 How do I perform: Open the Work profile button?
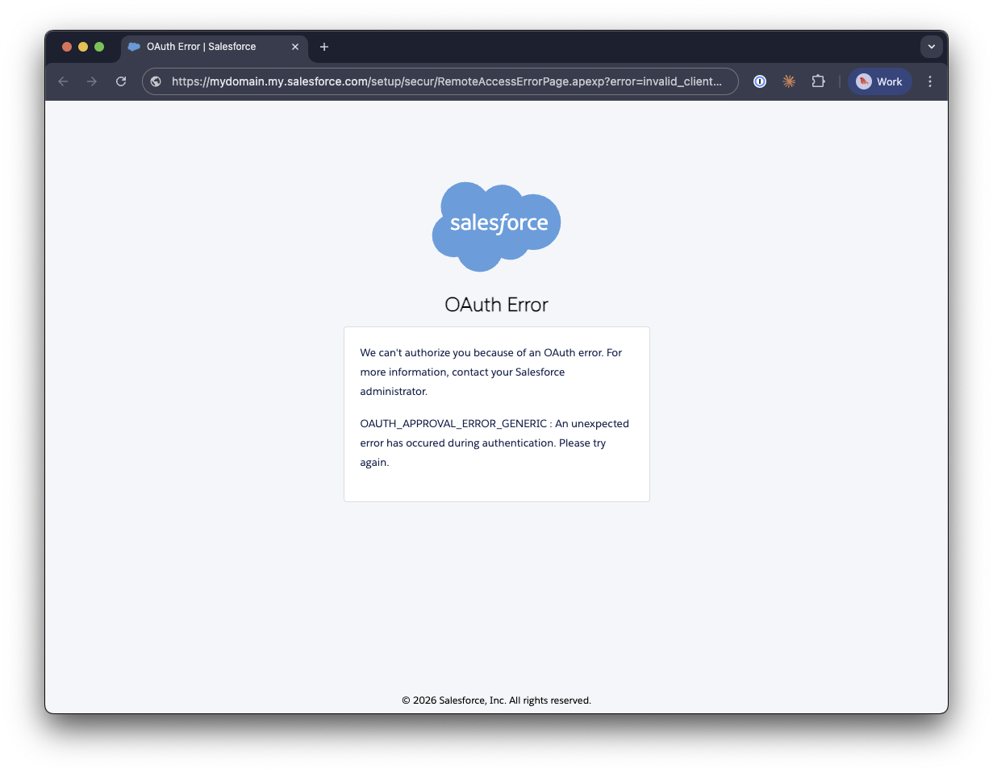pos(880,81)
